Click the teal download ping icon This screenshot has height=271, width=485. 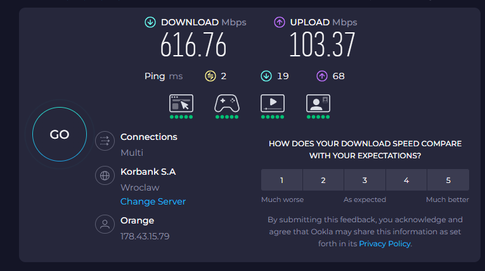pyautogui.click(x=266, y=76)
